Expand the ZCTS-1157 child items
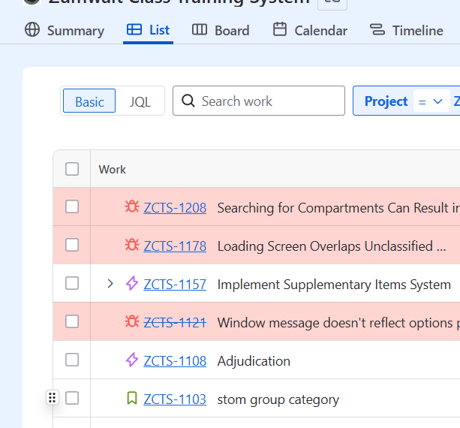This screenshot has width=460, height=428. click(110, 284)
